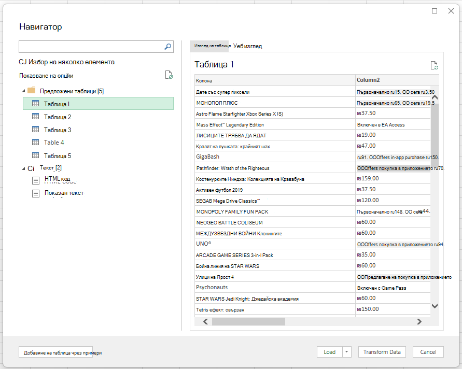Click the scroll left arrow in preview
Viewport: 462px width, 369px height.
click(x=206, y=322)
